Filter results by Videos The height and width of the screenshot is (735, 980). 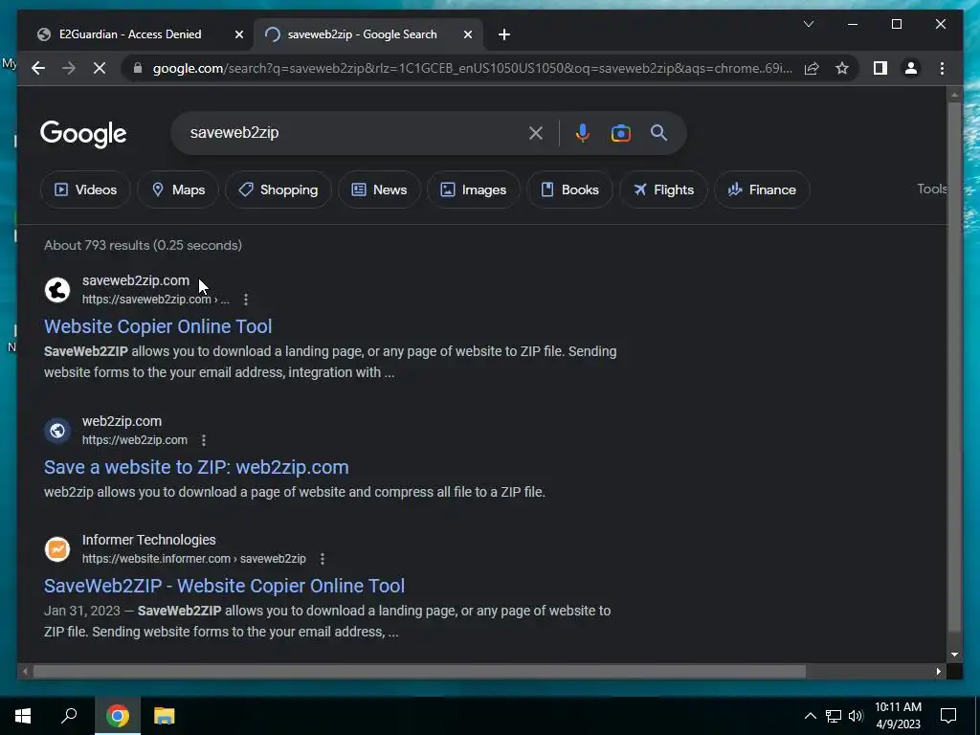(x=85, y=189)
